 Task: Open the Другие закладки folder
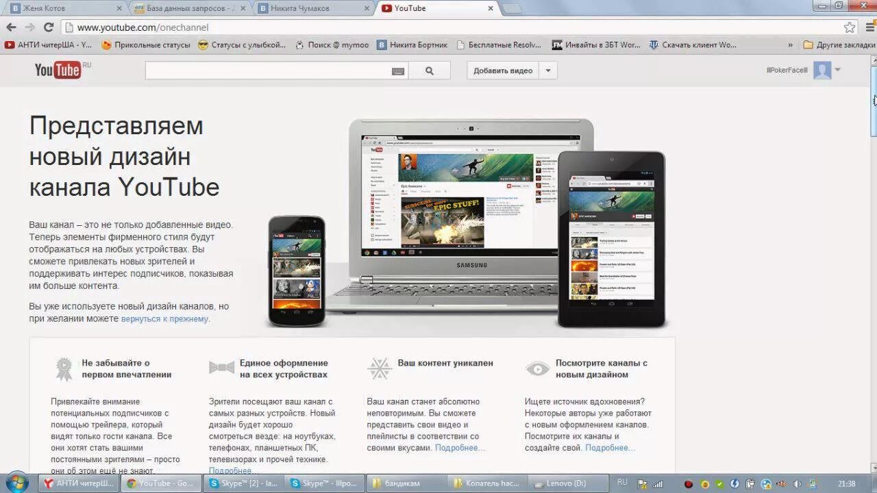pyautogui.click(x=839, y=45)
